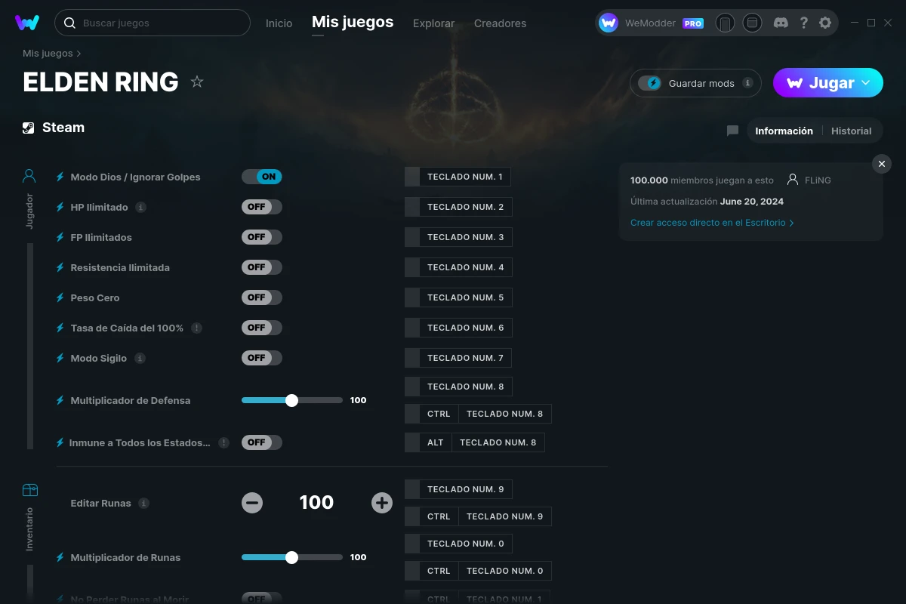Disable the Modo Dios / Ignorar Golpes toggle

262,176
